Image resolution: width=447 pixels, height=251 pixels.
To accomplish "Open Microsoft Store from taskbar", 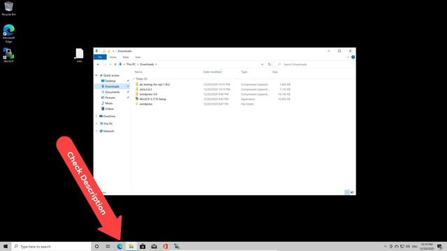I will pos(142,246).
